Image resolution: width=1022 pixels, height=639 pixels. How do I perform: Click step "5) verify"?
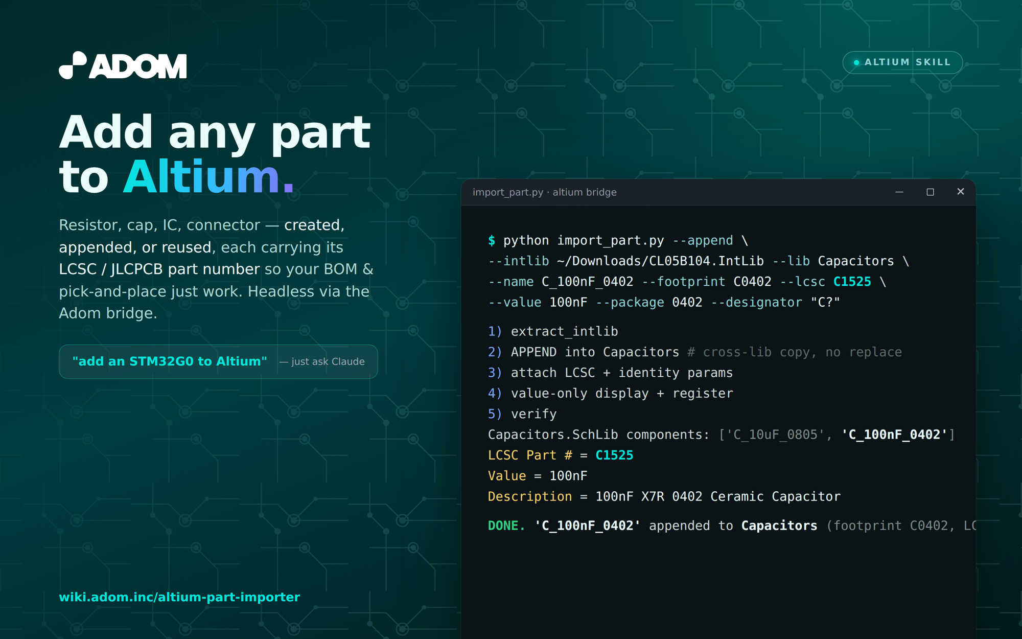click(522, 414)
